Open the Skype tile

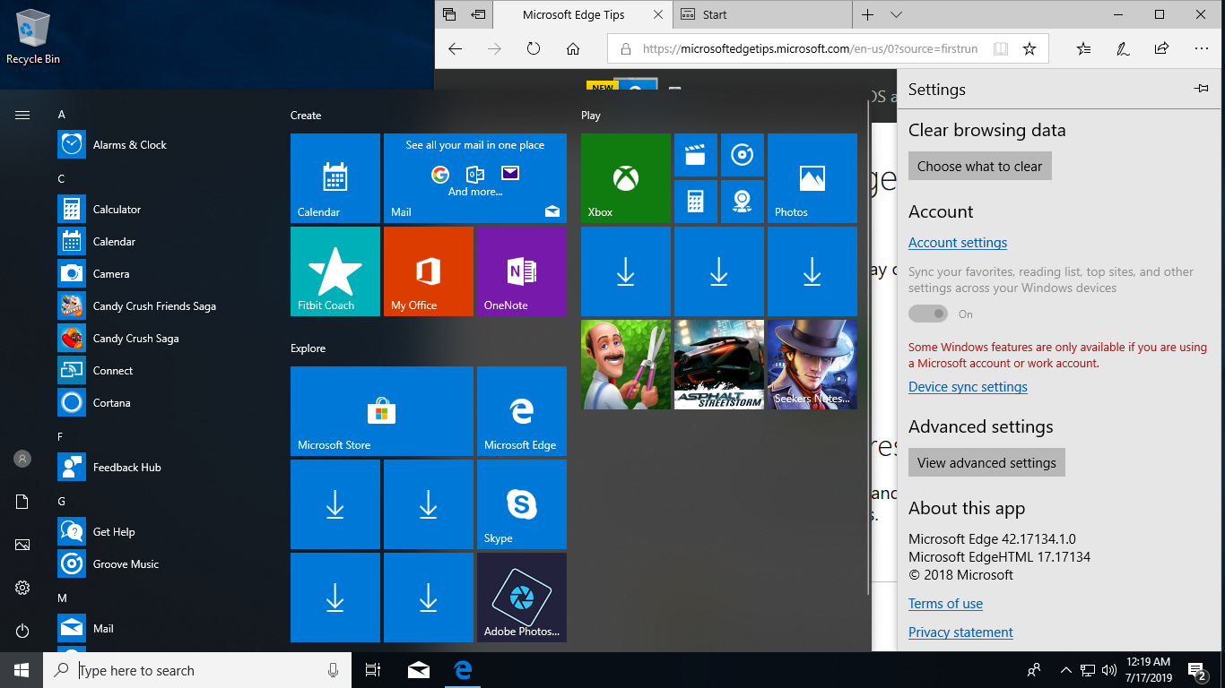tap(522, 504)
